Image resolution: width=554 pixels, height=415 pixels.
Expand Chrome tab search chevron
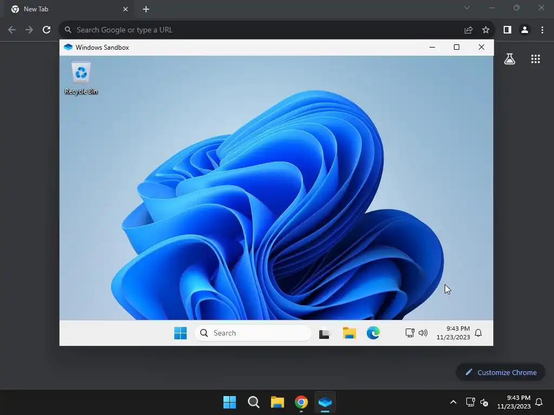(x=467, y=8)
